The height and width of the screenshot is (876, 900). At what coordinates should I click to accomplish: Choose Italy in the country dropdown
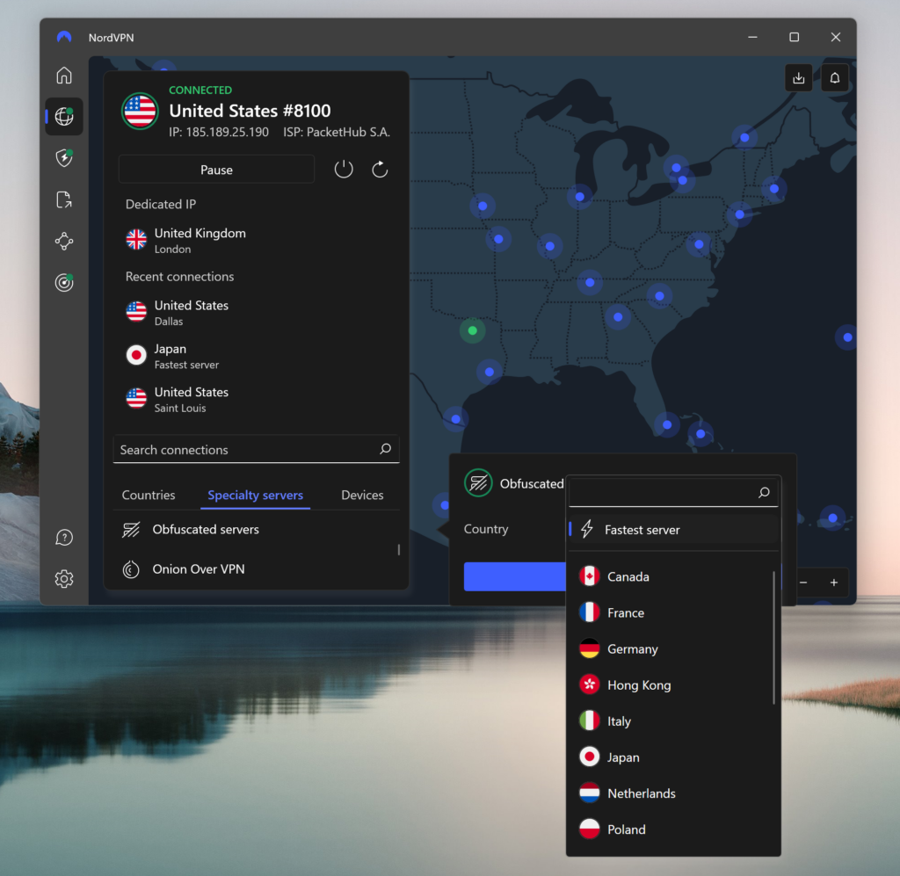[x=672, y=721]
